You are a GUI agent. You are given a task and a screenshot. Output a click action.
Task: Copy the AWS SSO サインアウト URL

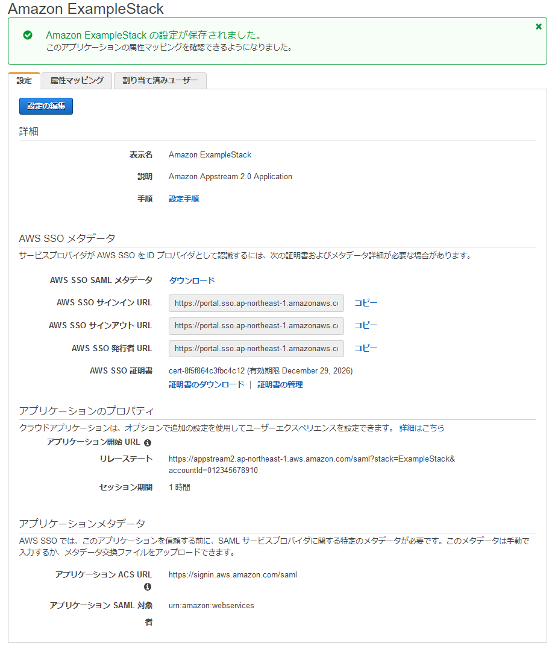[366, 325]
